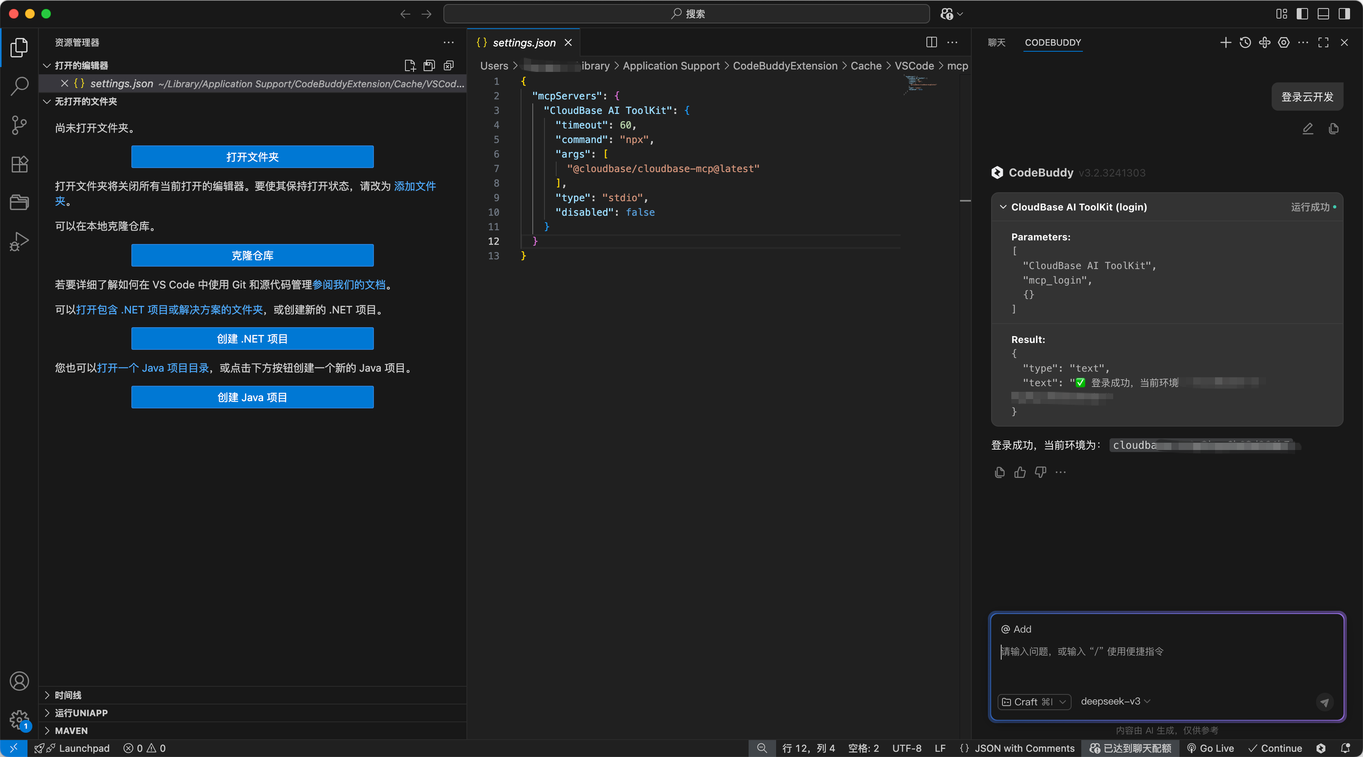
Task: Click New Untitled File icon in open editors
Action: (x=409, y=65)
